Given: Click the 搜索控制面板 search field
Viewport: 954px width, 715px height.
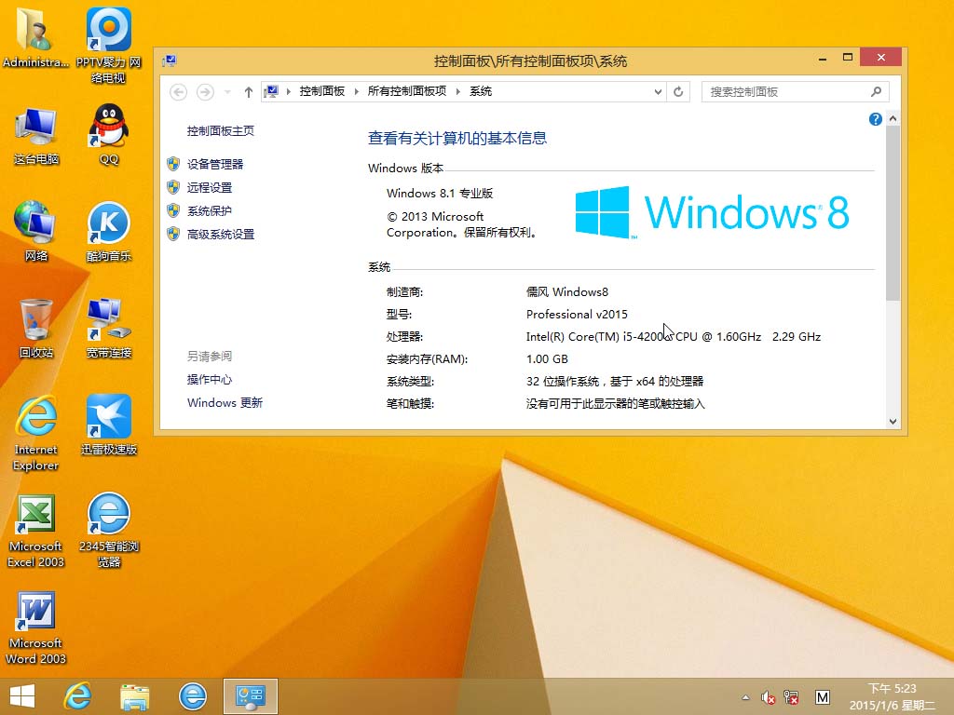Looking at the screenshot, I should click(x=796, y=92).
